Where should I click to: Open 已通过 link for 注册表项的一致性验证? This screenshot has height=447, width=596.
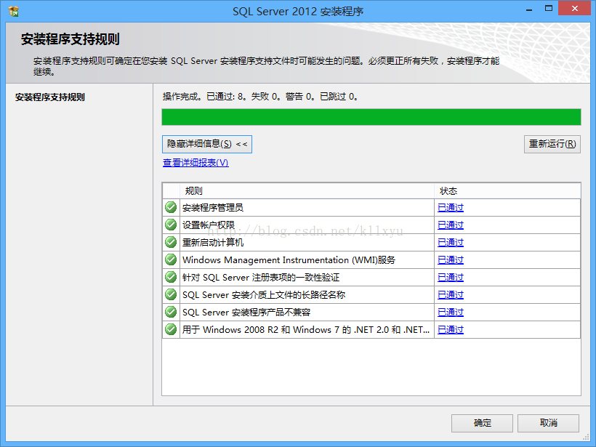451,278
